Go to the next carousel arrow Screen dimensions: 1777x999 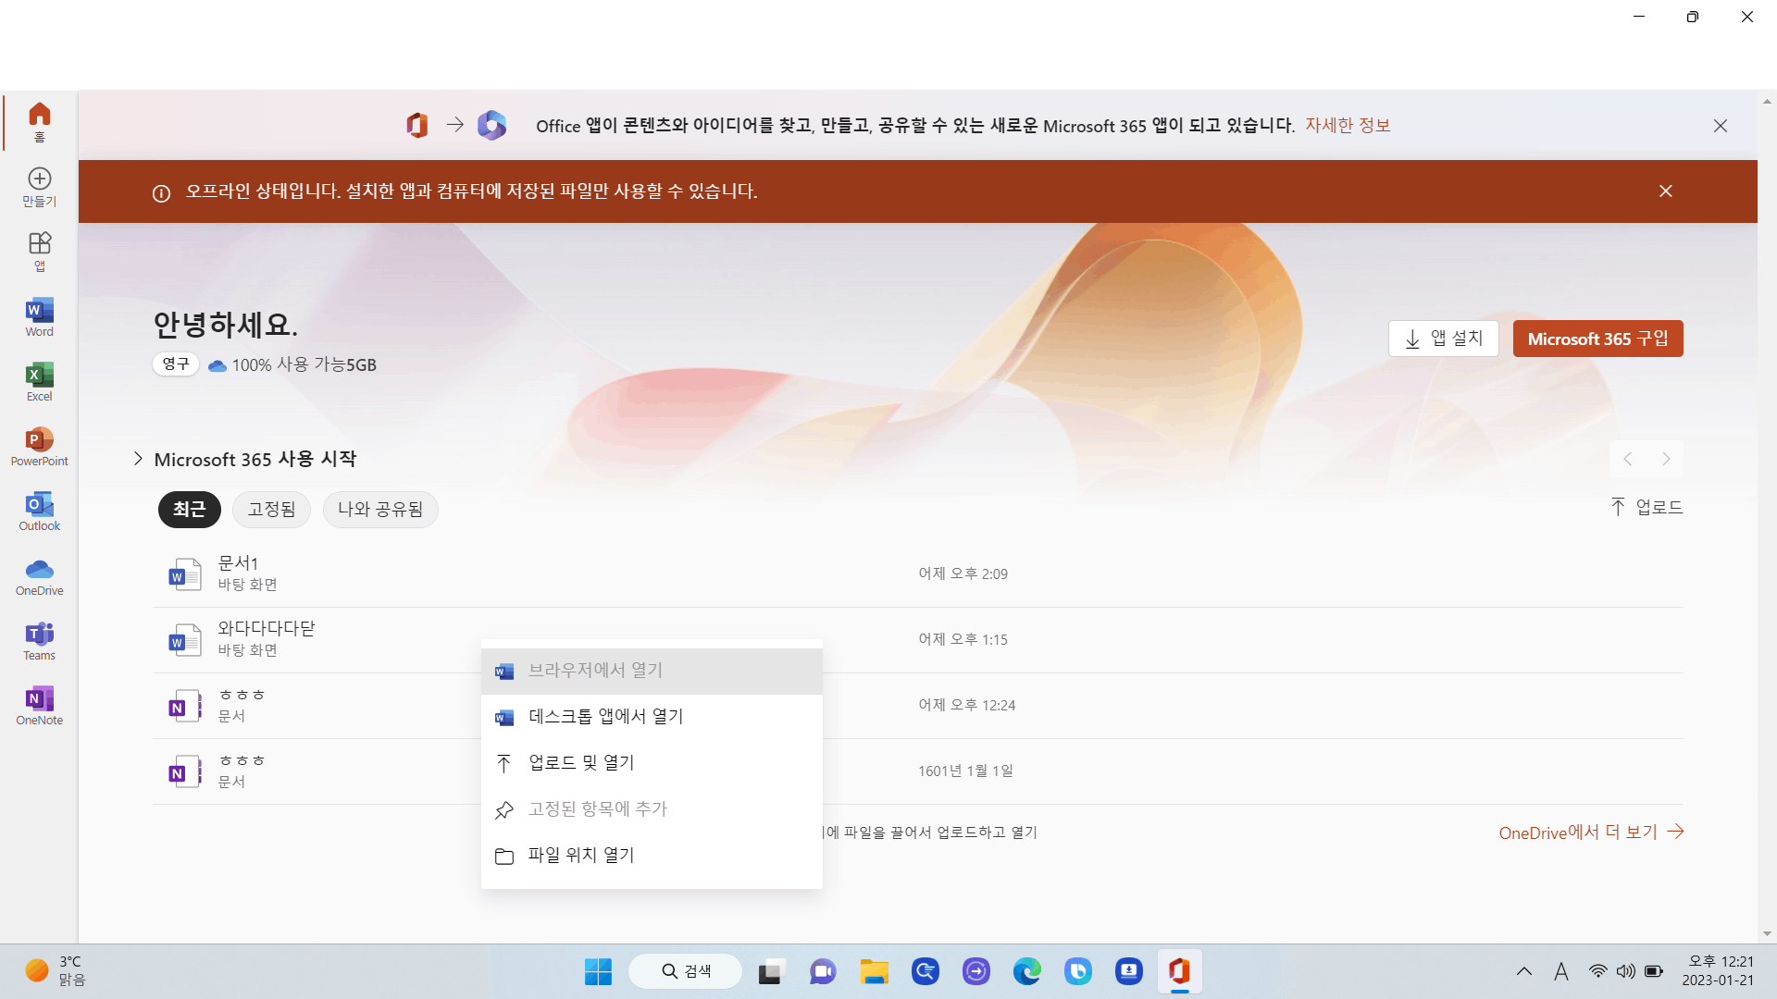(1666, 459)
